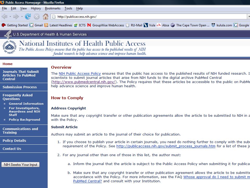Open the GroupWise WebAccess bookmark

click(105, 25)
